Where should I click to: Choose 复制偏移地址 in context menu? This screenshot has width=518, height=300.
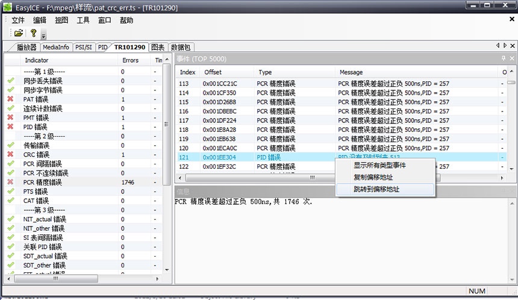tap(373, 177)
